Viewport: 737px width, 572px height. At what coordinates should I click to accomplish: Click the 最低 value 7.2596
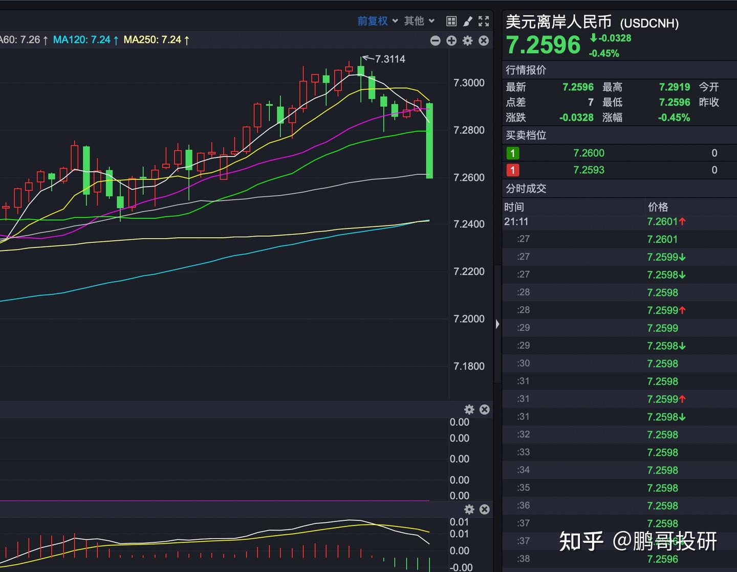(674, 102)
